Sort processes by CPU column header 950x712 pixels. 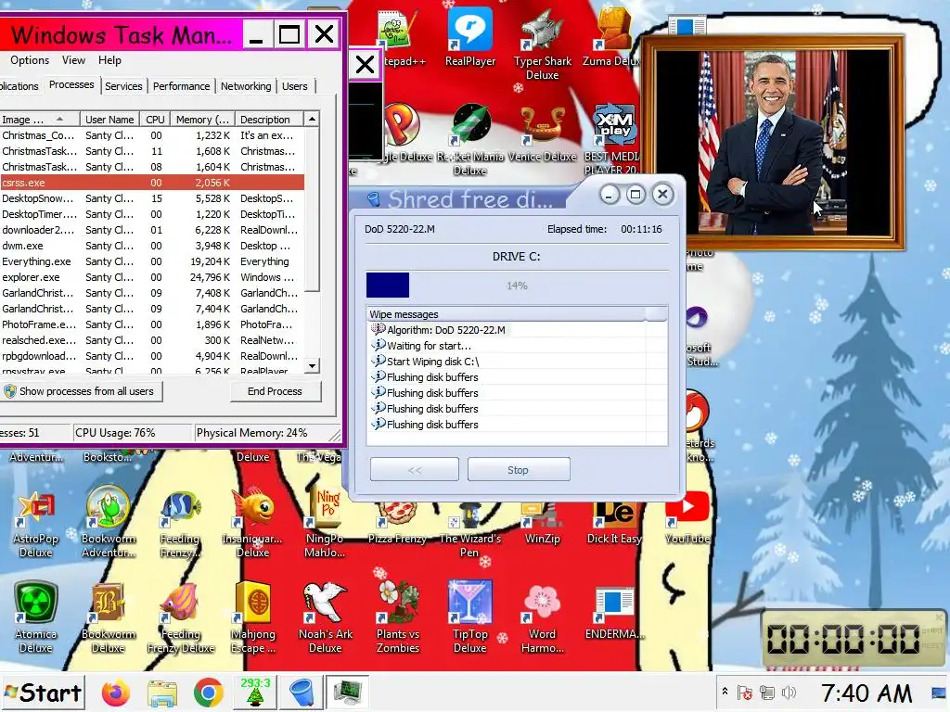(155, 120)
